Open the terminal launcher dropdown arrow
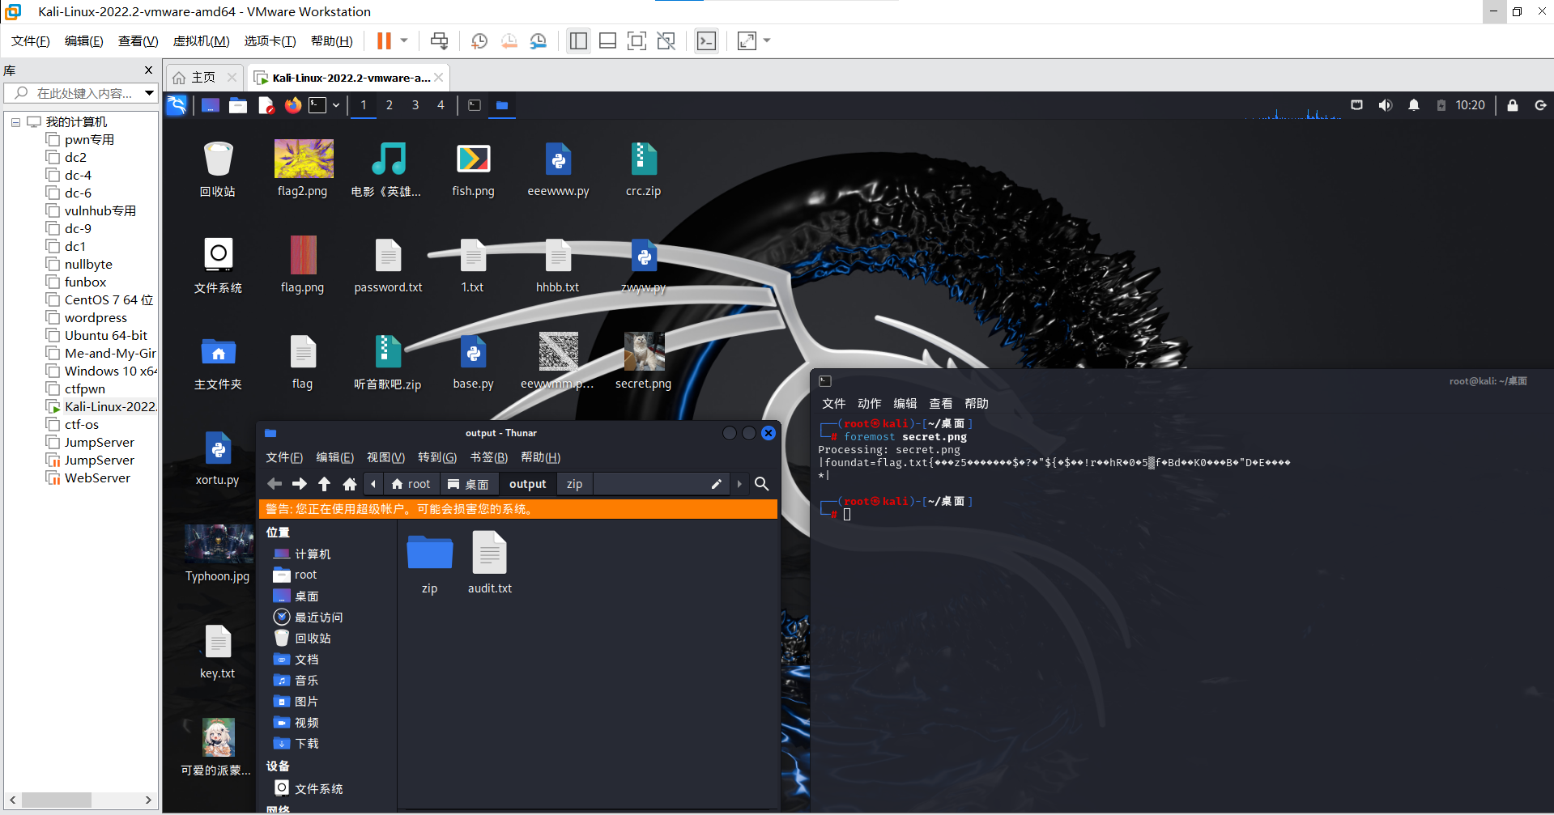Image resolution: width=1554 pixels, height=815 pixels. click(x=335, y=105)
